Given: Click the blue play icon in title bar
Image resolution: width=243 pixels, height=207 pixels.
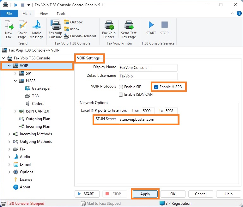Looking at the screenshot, I should coord(16,5).
